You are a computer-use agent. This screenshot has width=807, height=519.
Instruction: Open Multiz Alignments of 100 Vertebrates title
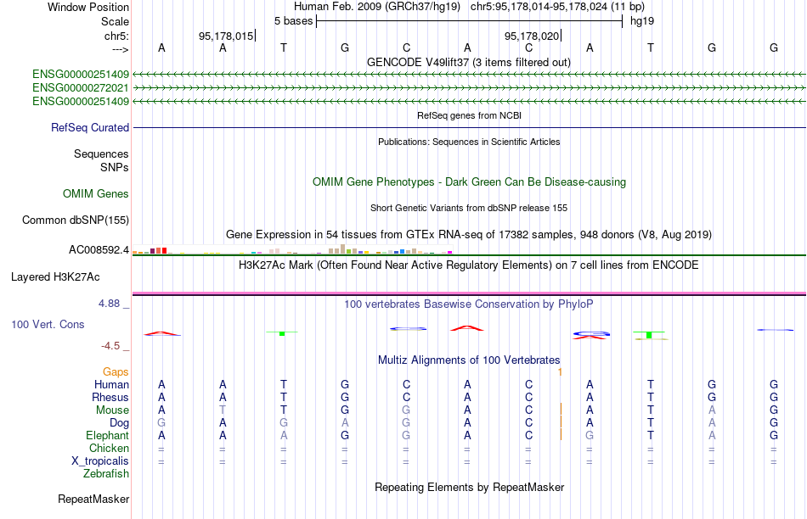469,360
